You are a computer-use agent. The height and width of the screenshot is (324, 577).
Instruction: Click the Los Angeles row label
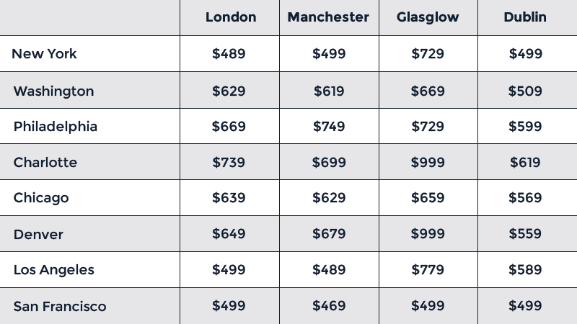pos(53,270)
